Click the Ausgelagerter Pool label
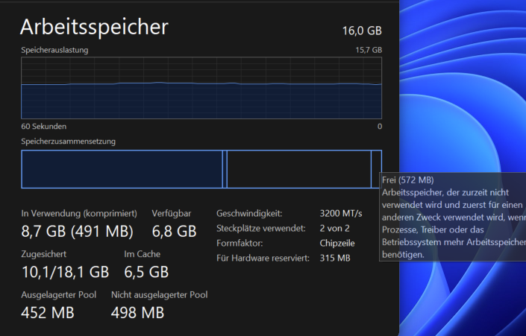This screenshot has height=336, width=526. [59, 295]
